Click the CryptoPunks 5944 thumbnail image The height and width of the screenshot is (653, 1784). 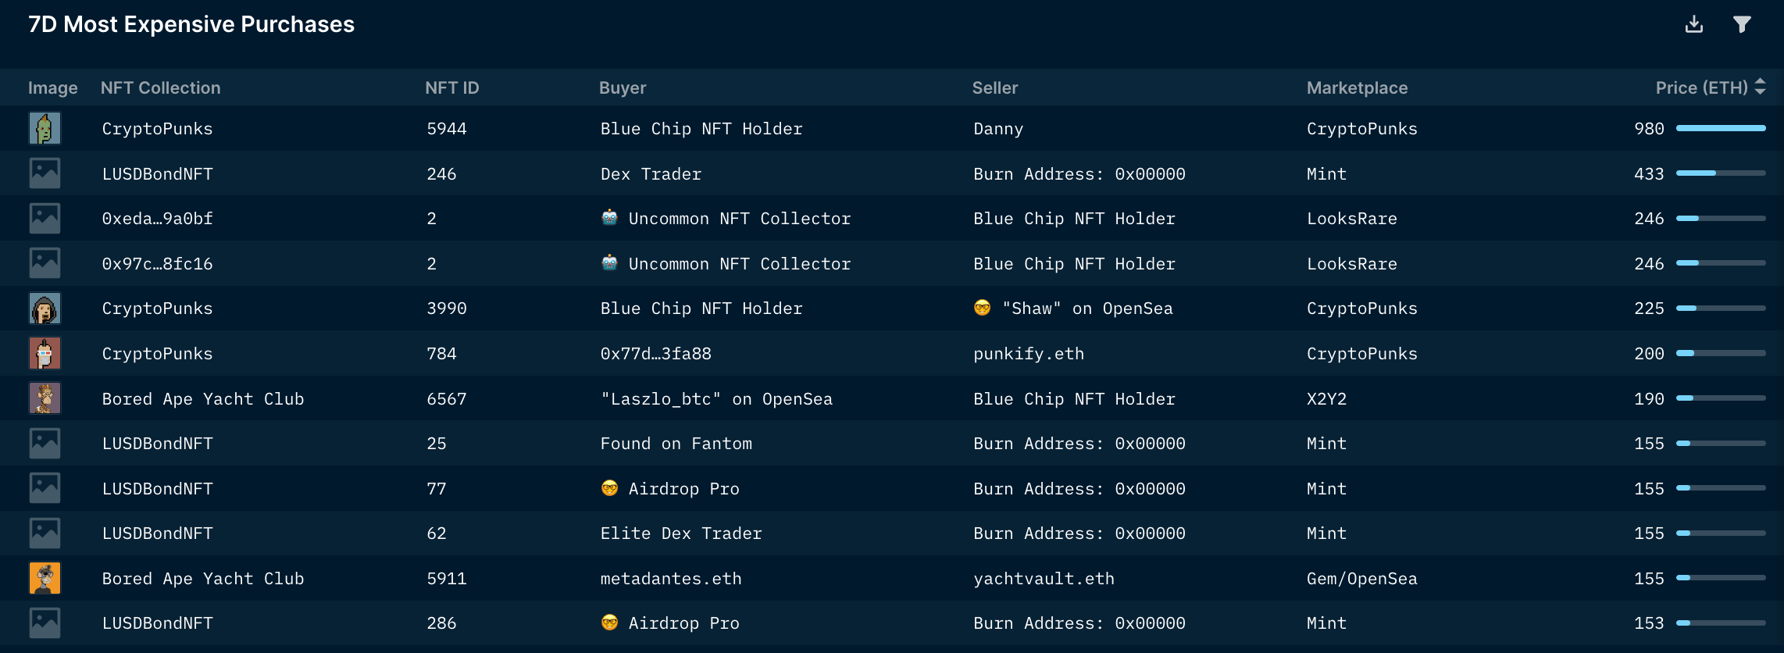45,128
